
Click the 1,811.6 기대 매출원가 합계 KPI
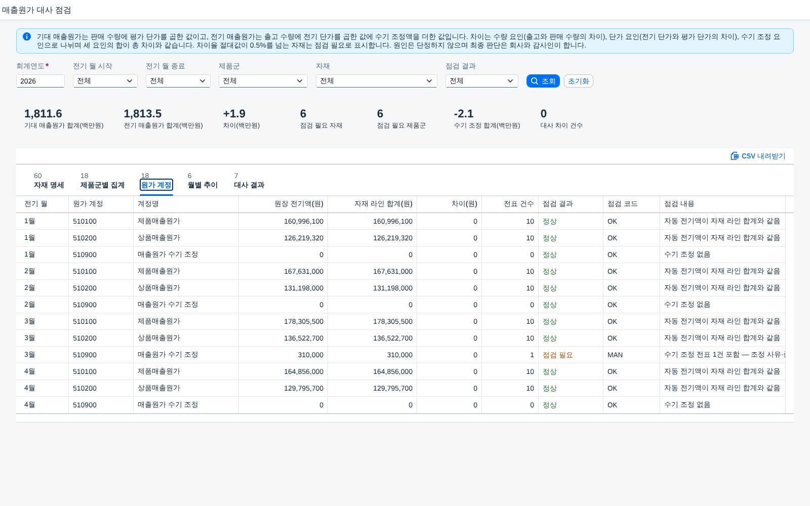(64, 119)
